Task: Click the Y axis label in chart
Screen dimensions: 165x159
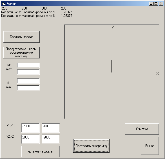Action: tap(113, 28)
